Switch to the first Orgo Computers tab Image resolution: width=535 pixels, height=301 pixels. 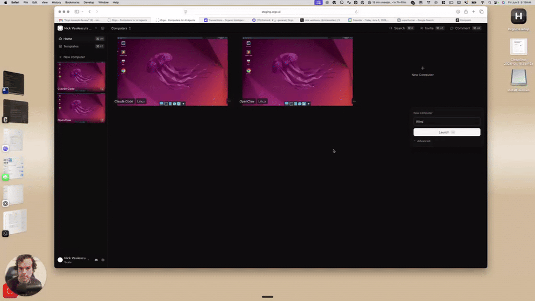point(127,20)
